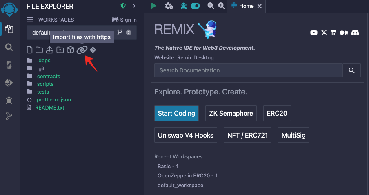Open recent workspace default_workspace
The image size is (369, 195).
coord(180,185)
